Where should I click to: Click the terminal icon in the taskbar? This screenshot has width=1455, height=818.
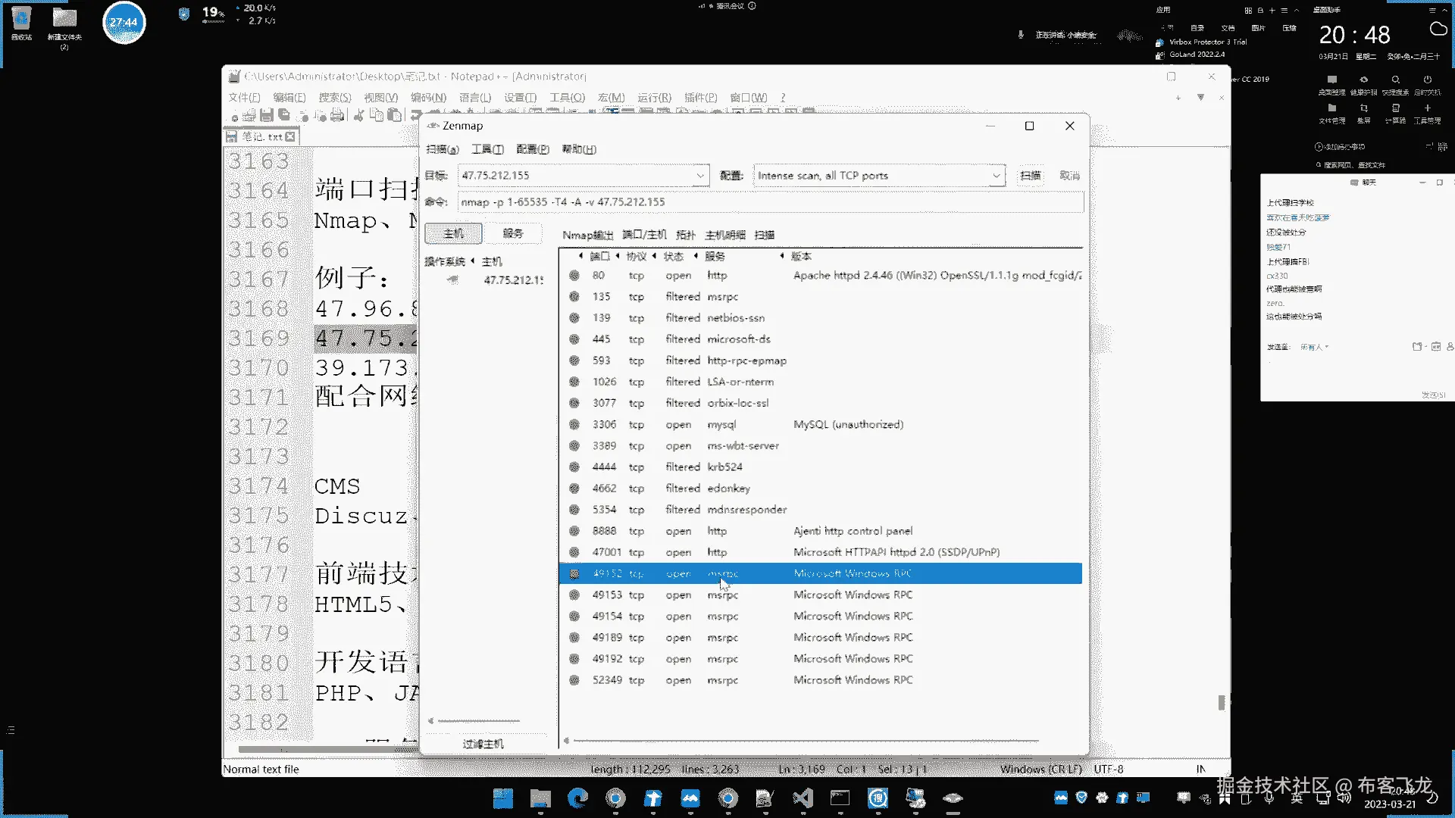[840, 798]
